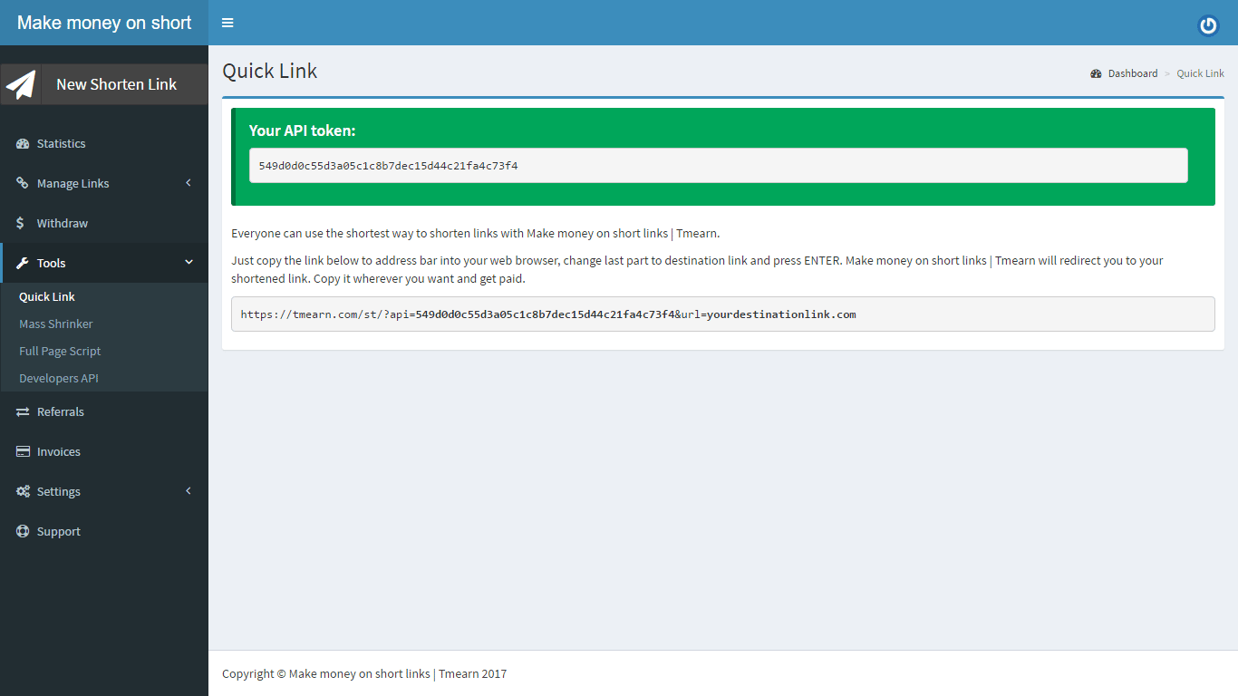Select the API token text field

coord(719,165)
